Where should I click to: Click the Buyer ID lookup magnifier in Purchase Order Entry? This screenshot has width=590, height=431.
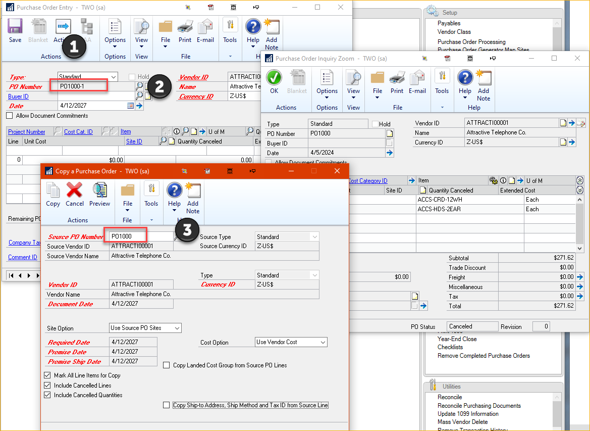click(x=139, y=95)
